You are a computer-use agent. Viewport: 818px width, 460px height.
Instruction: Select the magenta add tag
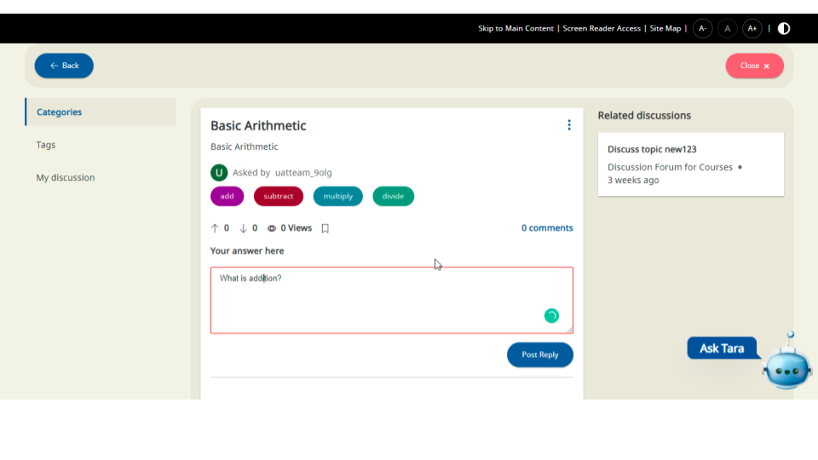227,196
